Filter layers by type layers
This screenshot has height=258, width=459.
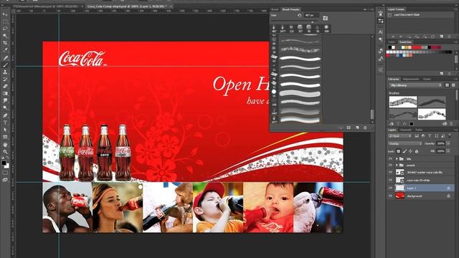point(430,136)
